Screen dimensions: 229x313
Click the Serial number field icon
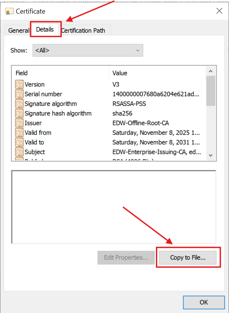19,94
